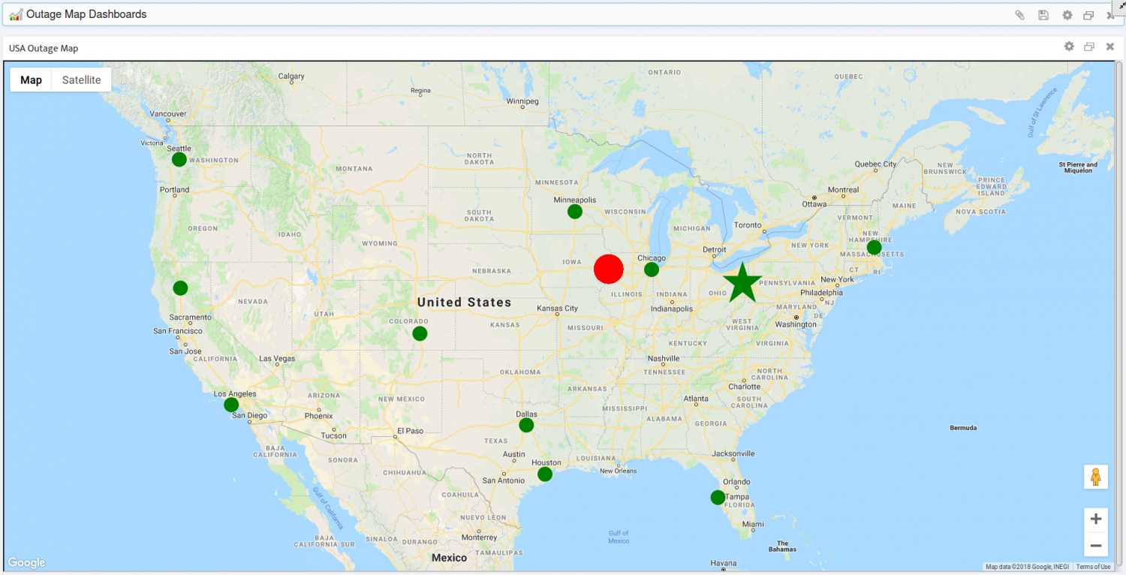Viewport: 1126px width, 575px height.
Task: Expand the green star marker near Ohio
Action: 742,283
